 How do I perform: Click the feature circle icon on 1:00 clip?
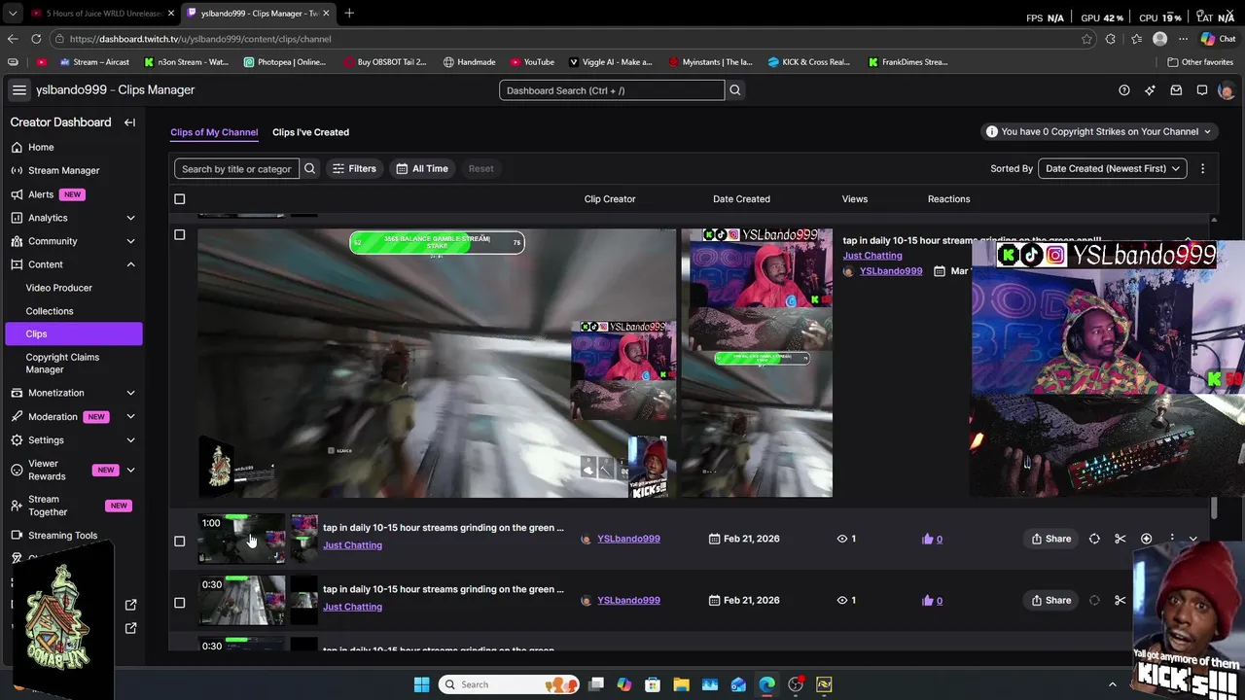1094,539
